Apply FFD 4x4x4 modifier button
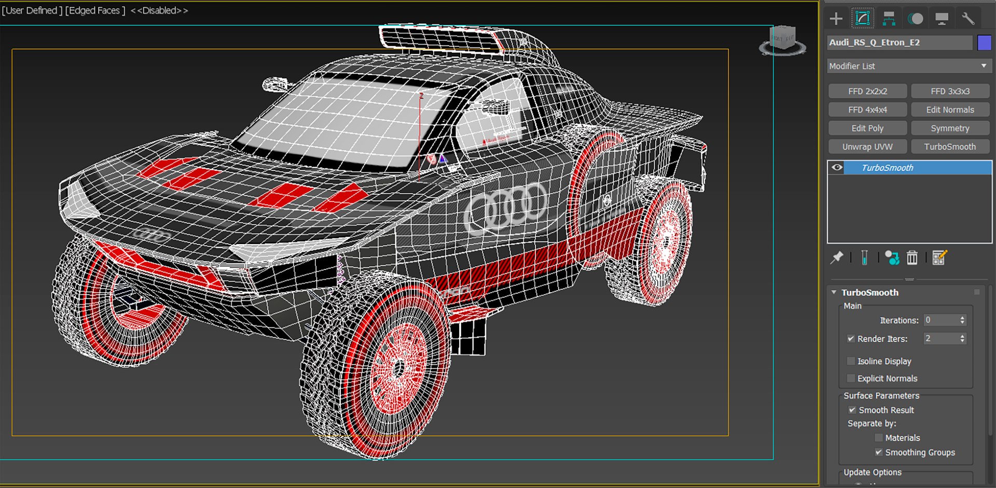 [867, 110]
